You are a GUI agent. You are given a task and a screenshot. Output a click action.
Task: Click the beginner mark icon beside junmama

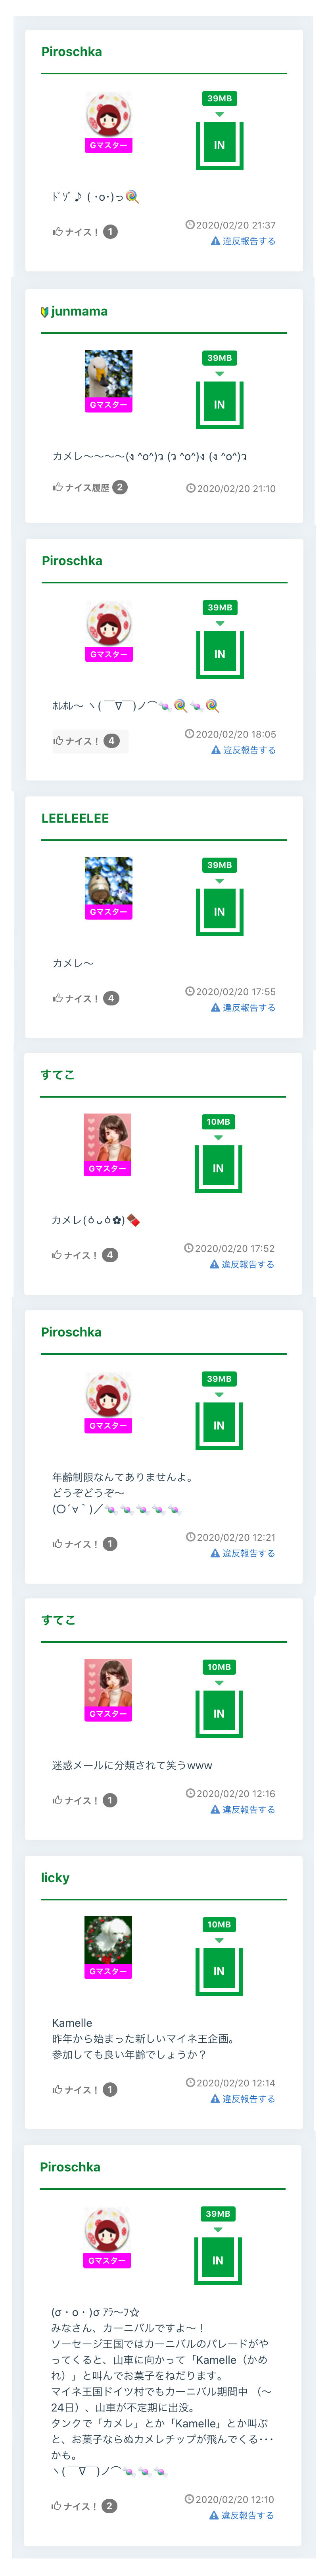coord(45,312)
